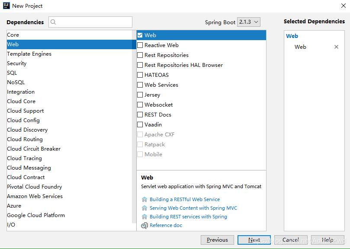Open Building a RESTful Web Service link
Viewport: 350px width, 249px height.
(x=185, y=199)
